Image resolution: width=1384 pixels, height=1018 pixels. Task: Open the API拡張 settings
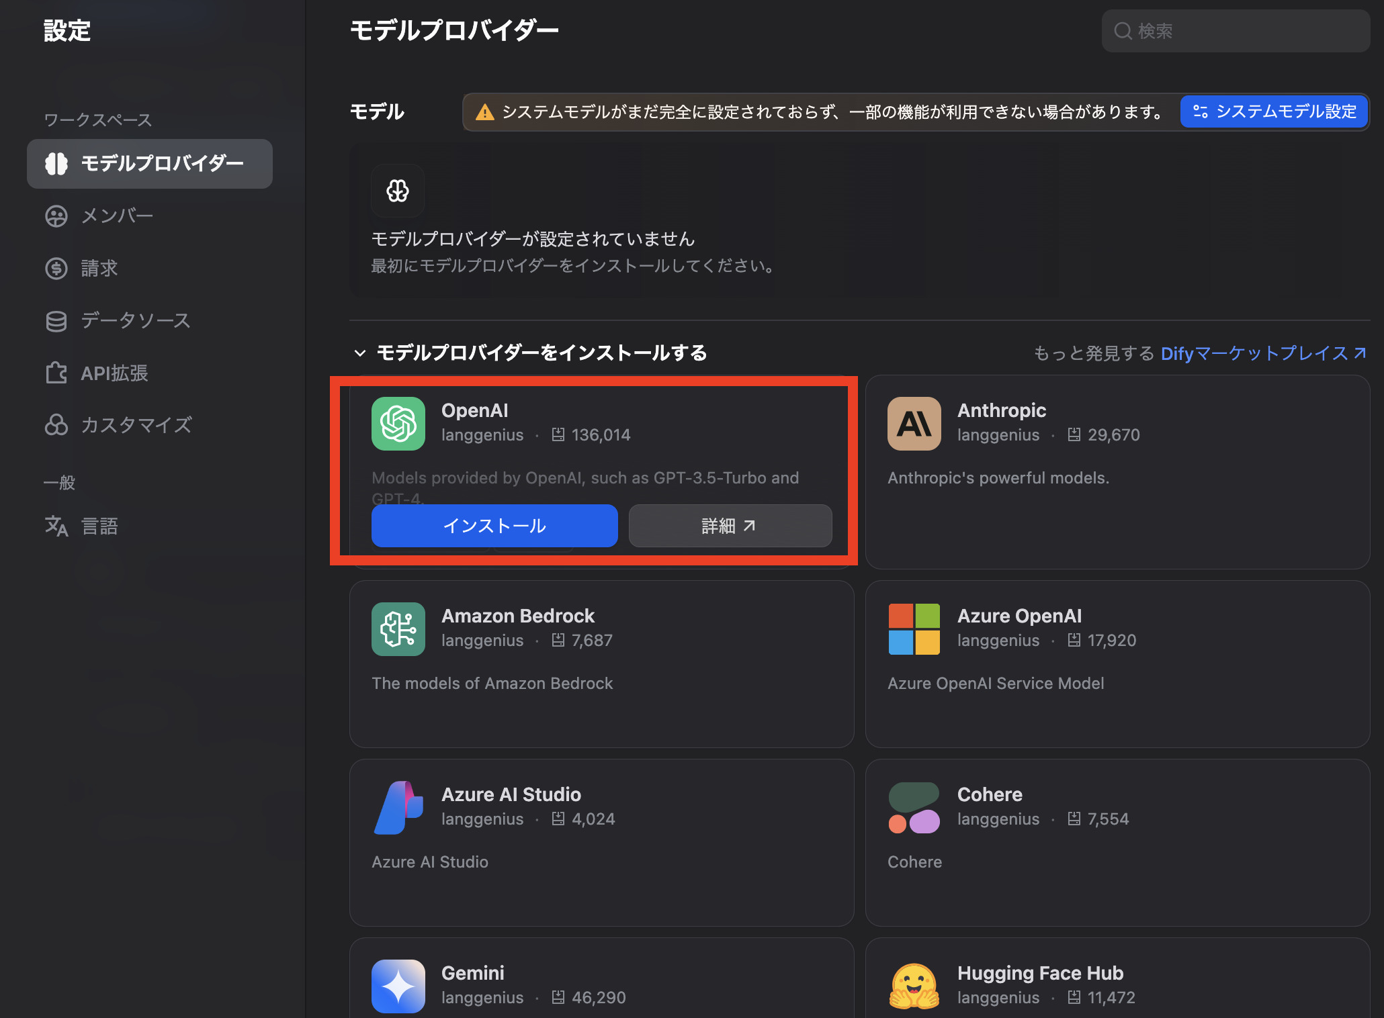point(149,373)
